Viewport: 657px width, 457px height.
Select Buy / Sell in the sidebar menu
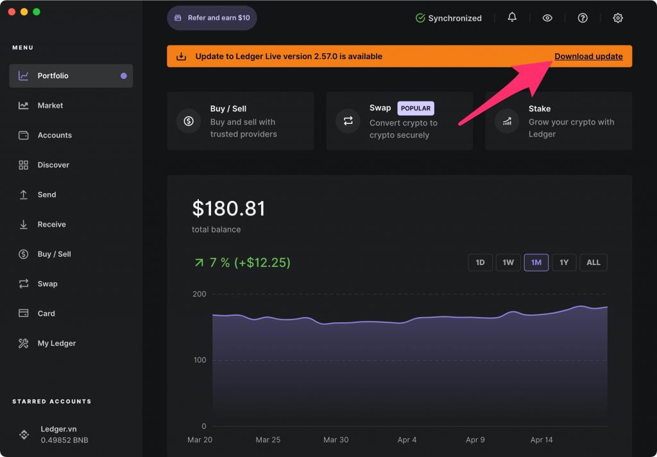71,254
